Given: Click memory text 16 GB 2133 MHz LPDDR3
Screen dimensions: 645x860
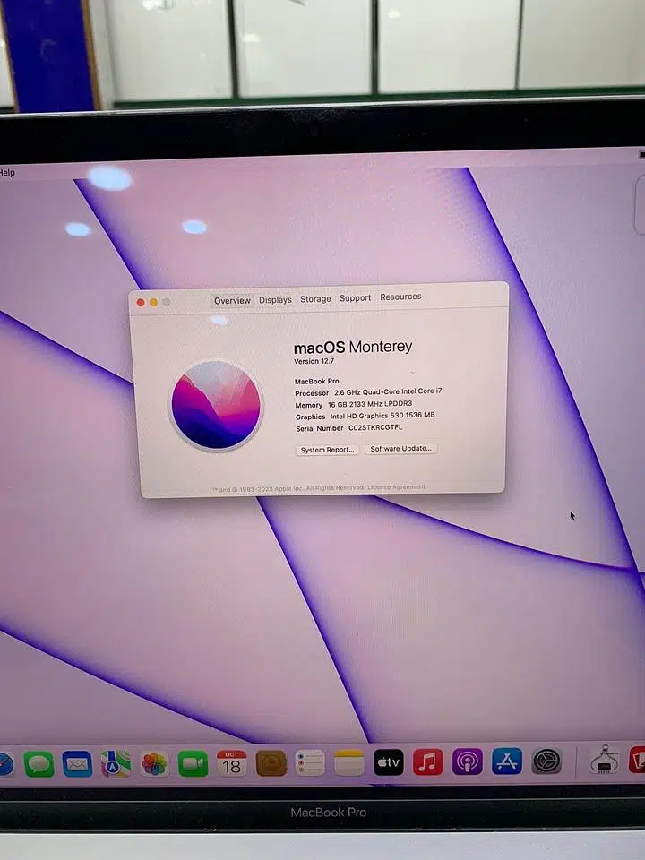Looking at the screenshot, I should pos(370,404).
